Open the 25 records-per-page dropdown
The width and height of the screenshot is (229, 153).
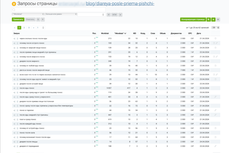pos(215,28)
